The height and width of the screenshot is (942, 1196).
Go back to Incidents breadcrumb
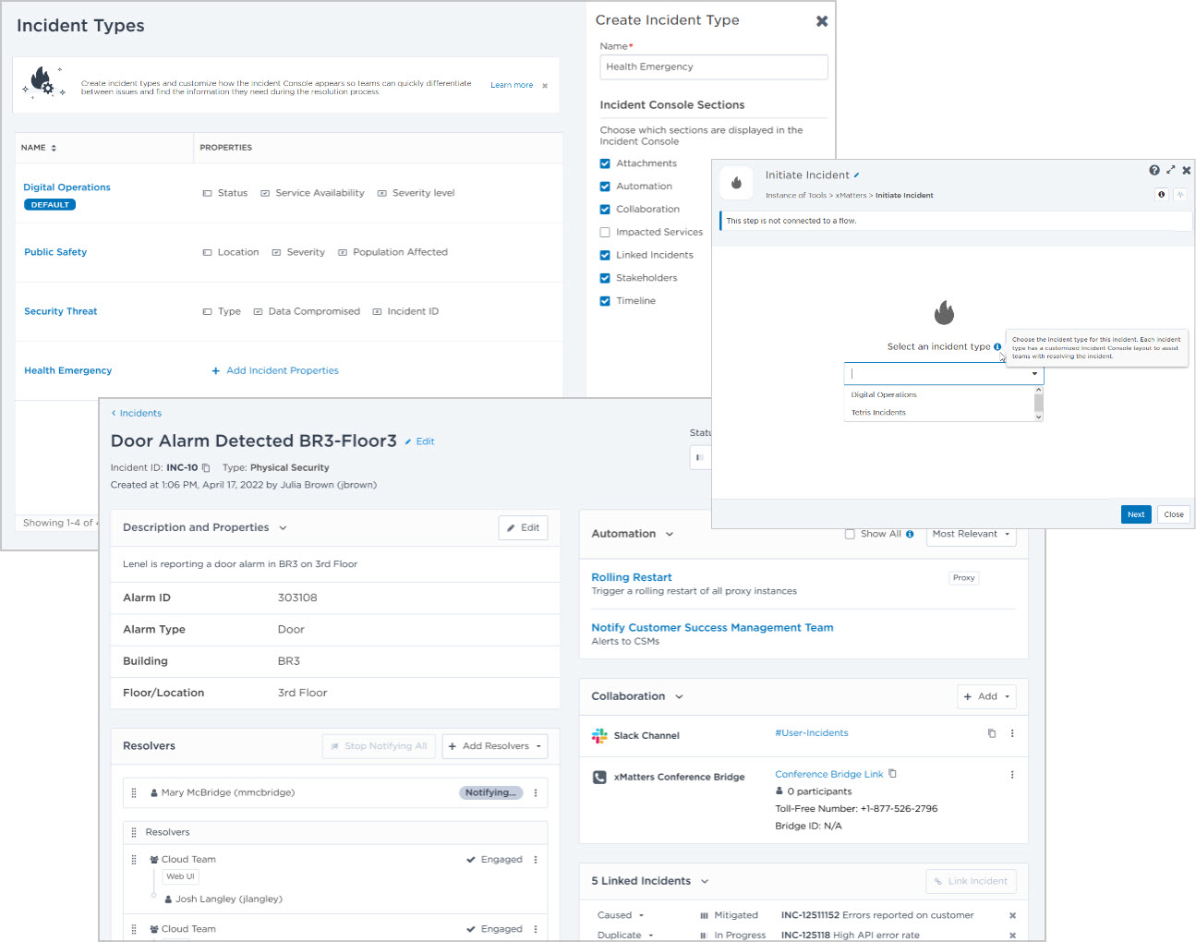click(x=137, y=413)
